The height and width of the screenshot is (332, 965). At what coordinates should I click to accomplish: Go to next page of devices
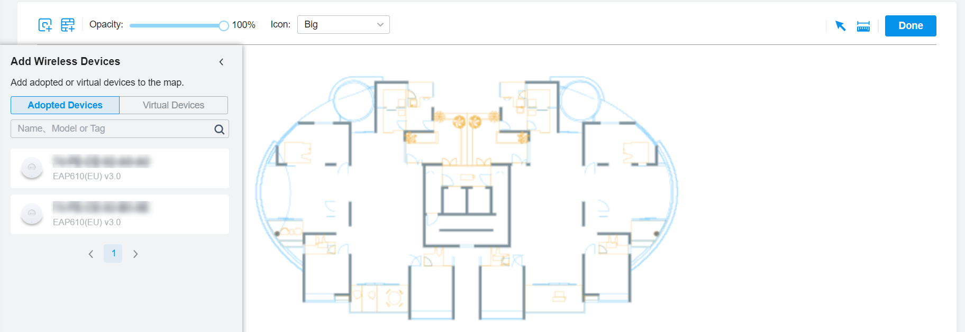coord(135,254)
